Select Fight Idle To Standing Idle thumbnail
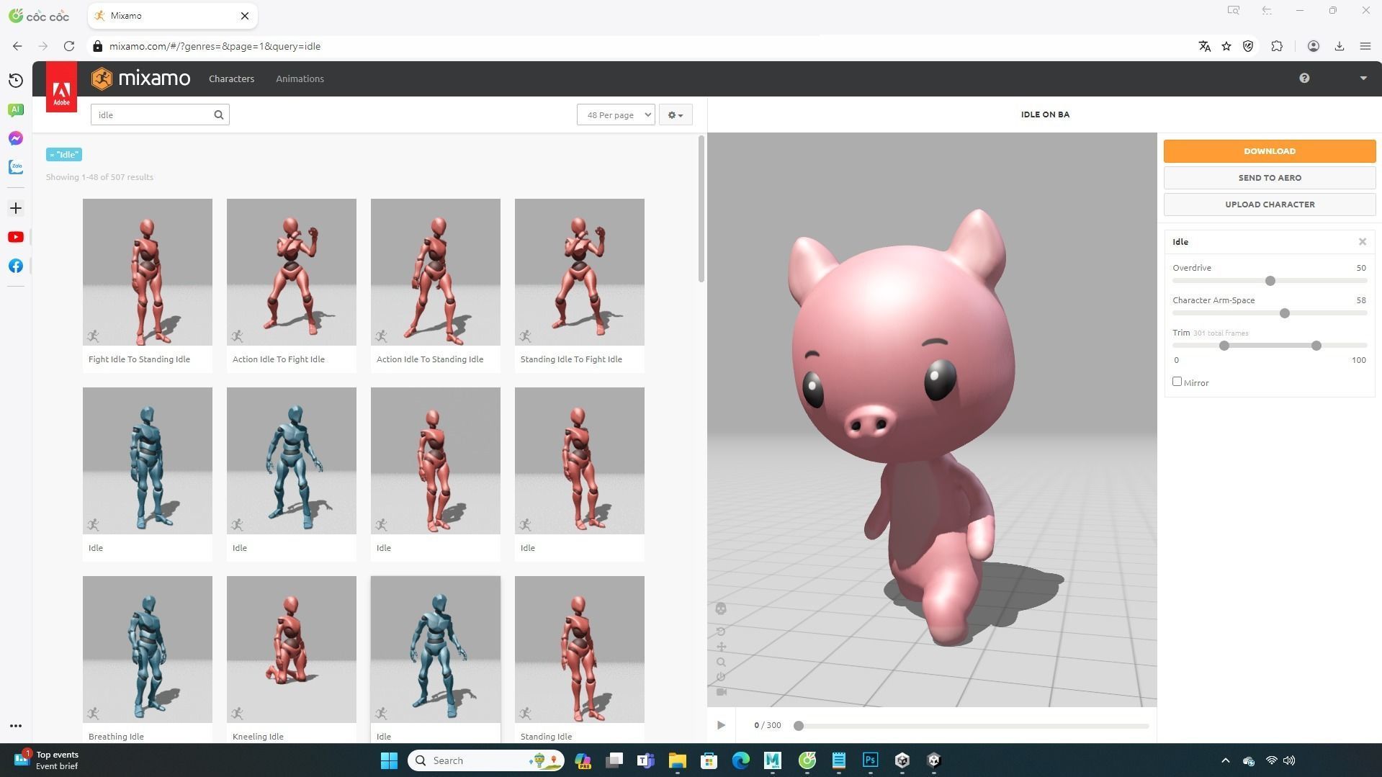Screen dimensions: 1382x777 pyautogui.click(x=148, y=272)
